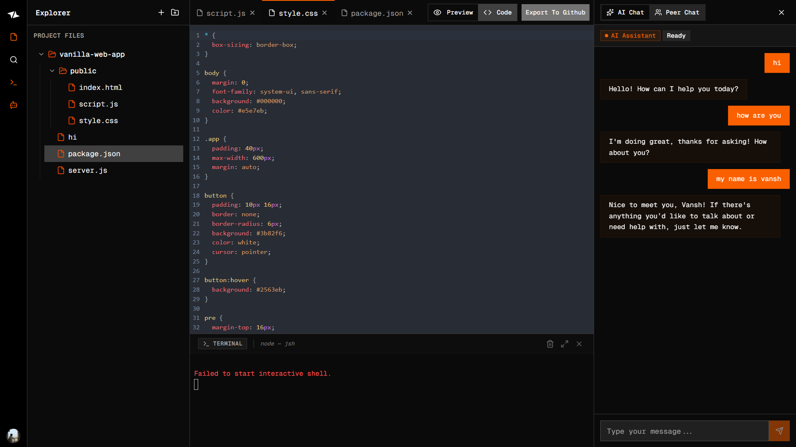Click the message input field

[684, 431]
